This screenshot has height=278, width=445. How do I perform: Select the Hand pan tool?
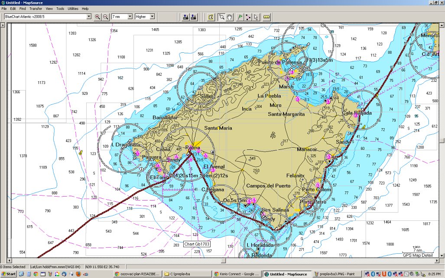[230, 17]
